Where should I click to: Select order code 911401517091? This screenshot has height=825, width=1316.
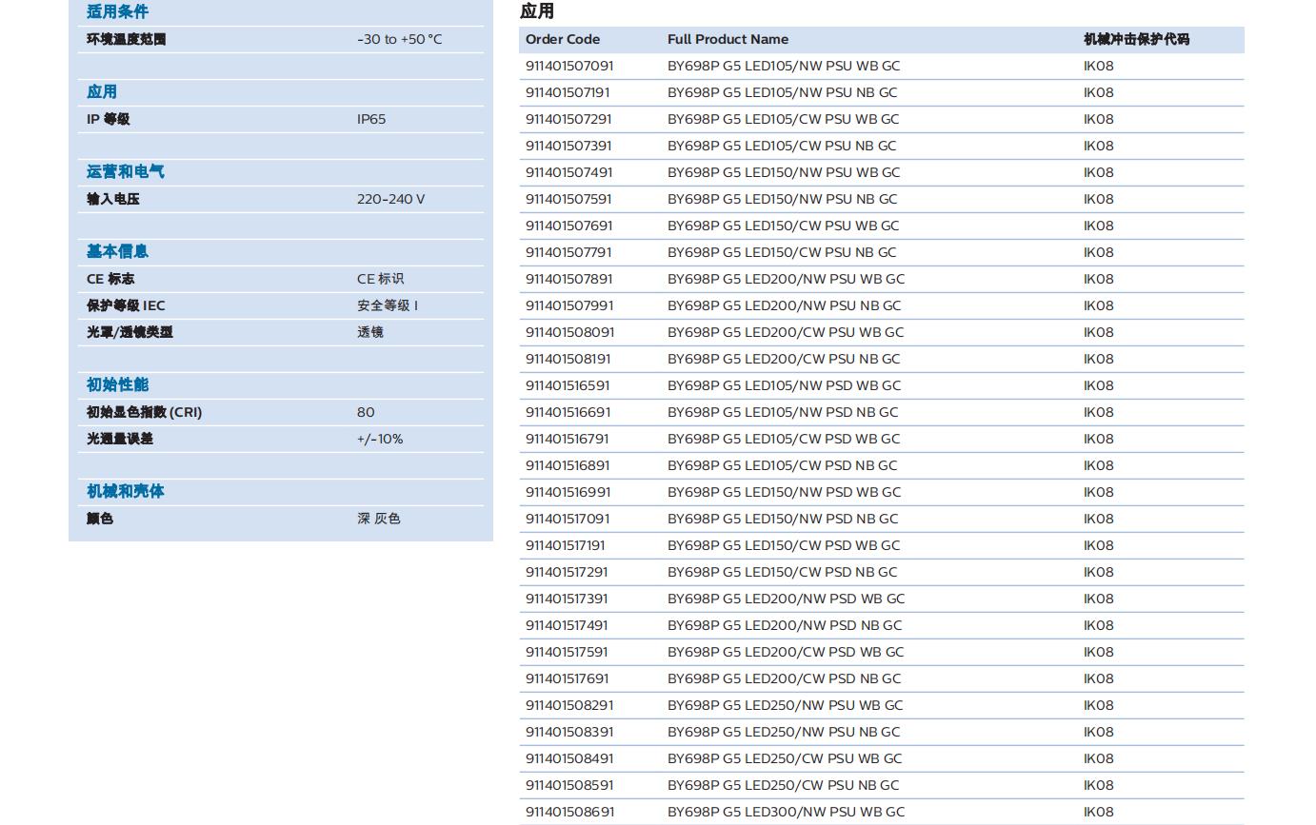[x=568, y=519]
